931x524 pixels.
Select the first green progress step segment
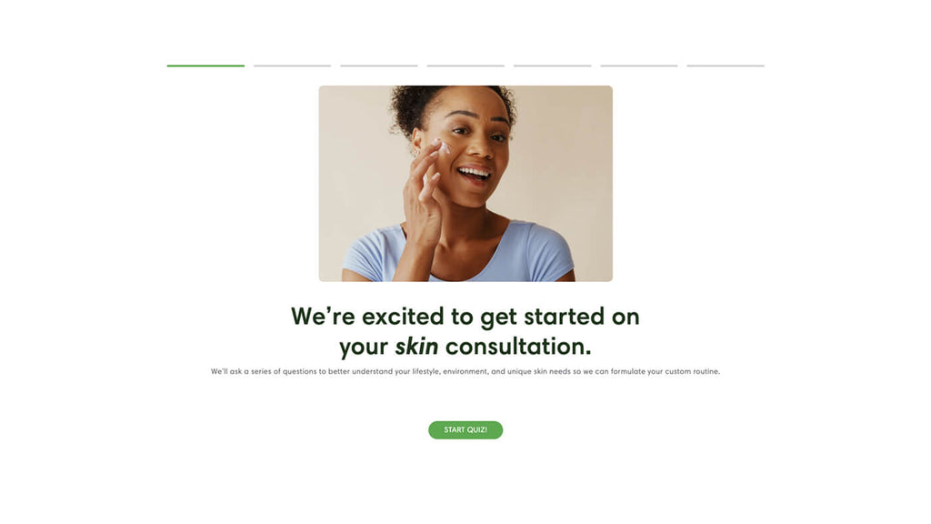pyautogui.click(x=205, y=65)
